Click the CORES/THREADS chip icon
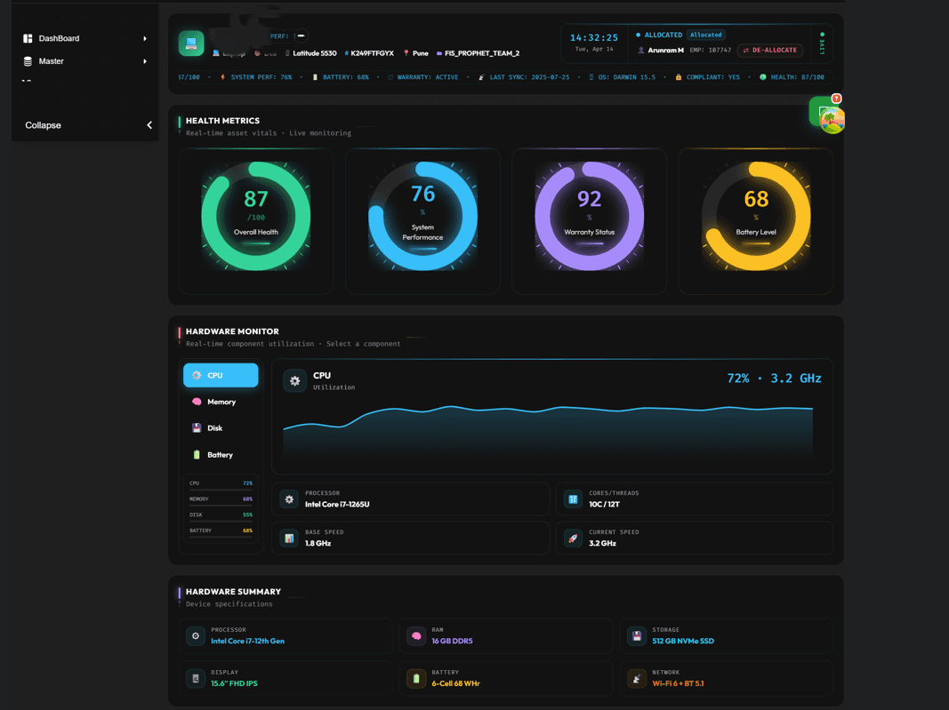The height and width of the screenshot is (710, 949). pos(573,499)
